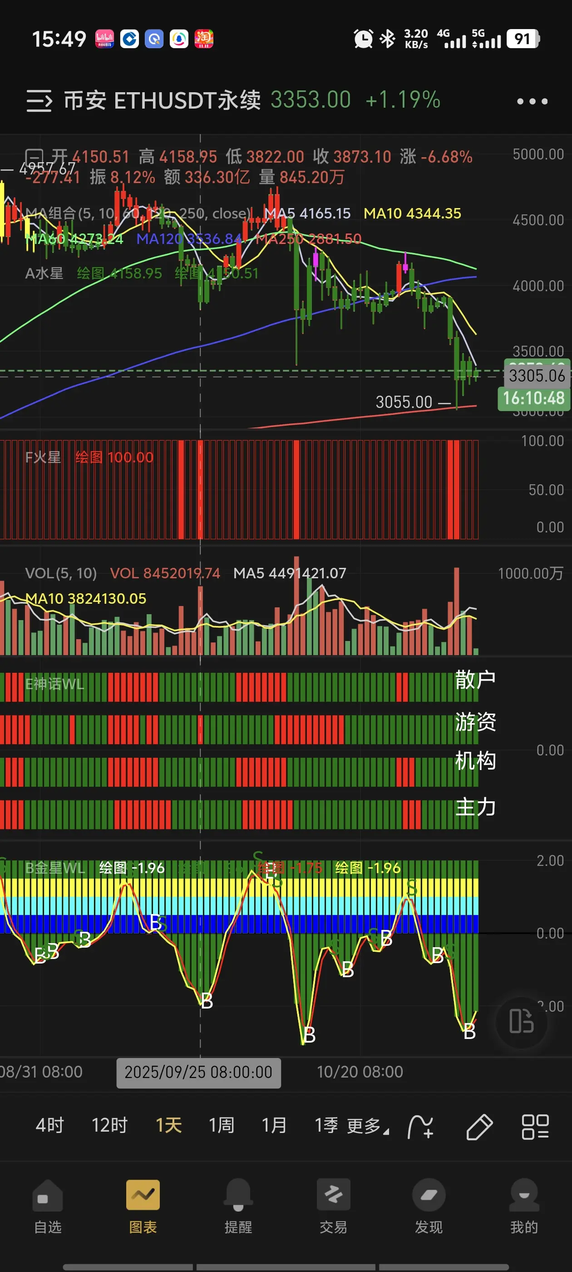Screen dimensions: 572x1272
Task: Tap the F火星 indicator label
Action: coord(43,457)
